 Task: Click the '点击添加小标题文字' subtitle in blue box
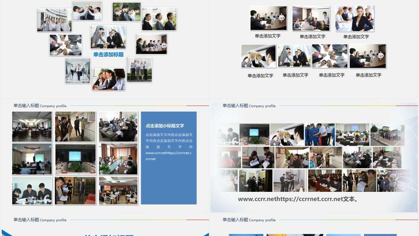point(165,126)
